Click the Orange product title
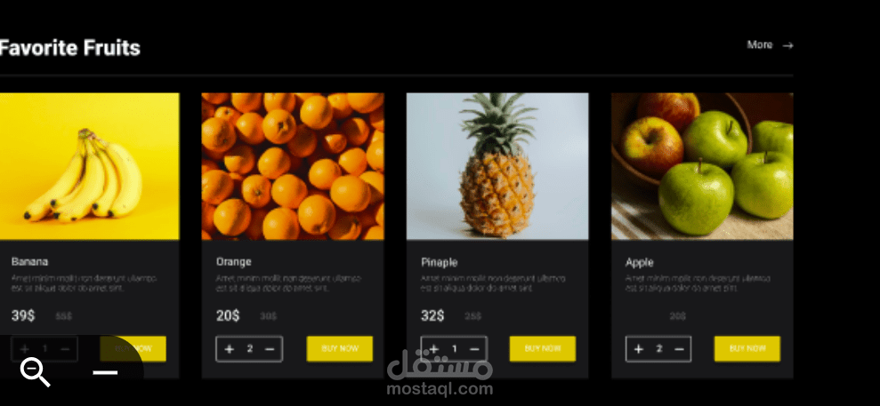 click(x=233, y=261)
